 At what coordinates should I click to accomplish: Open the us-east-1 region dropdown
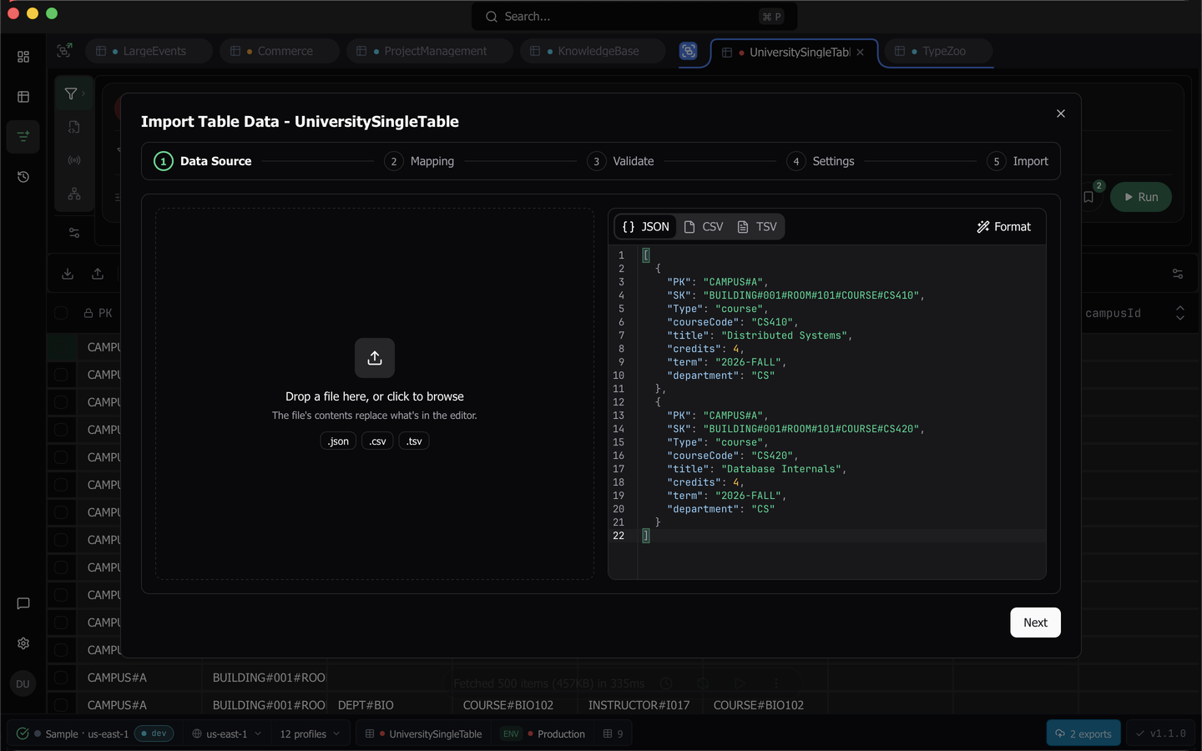227,733
